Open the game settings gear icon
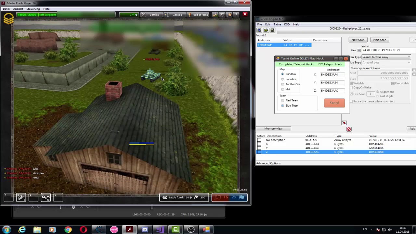The width and height of the screenshot is (416, 234). tap(222, 15)
